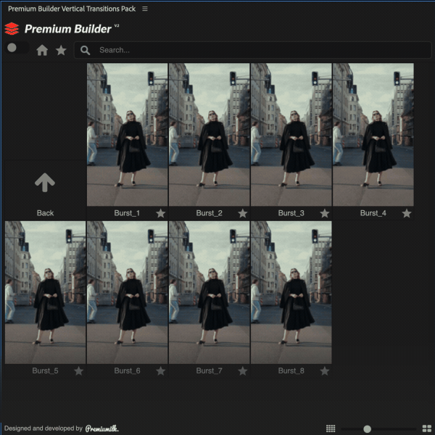Click the Premium Builder red layers logo
435x435 pixels.
(x=12, y=28)
